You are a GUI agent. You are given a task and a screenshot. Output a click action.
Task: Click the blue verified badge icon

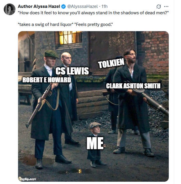64,6
